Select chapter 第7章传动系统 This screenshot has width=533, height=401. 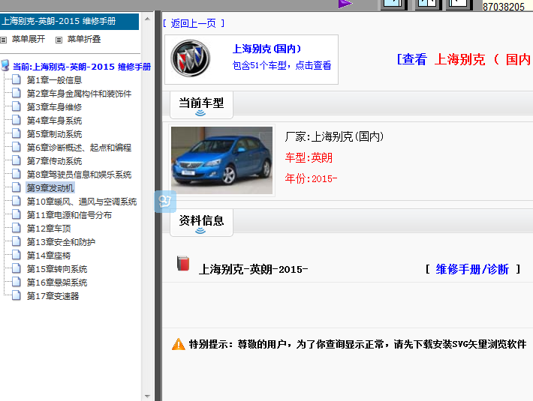(x=54, y=161)
